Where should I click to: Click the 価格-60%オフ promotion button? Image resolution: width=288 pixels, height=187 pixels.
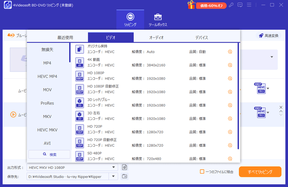[211, 6]
